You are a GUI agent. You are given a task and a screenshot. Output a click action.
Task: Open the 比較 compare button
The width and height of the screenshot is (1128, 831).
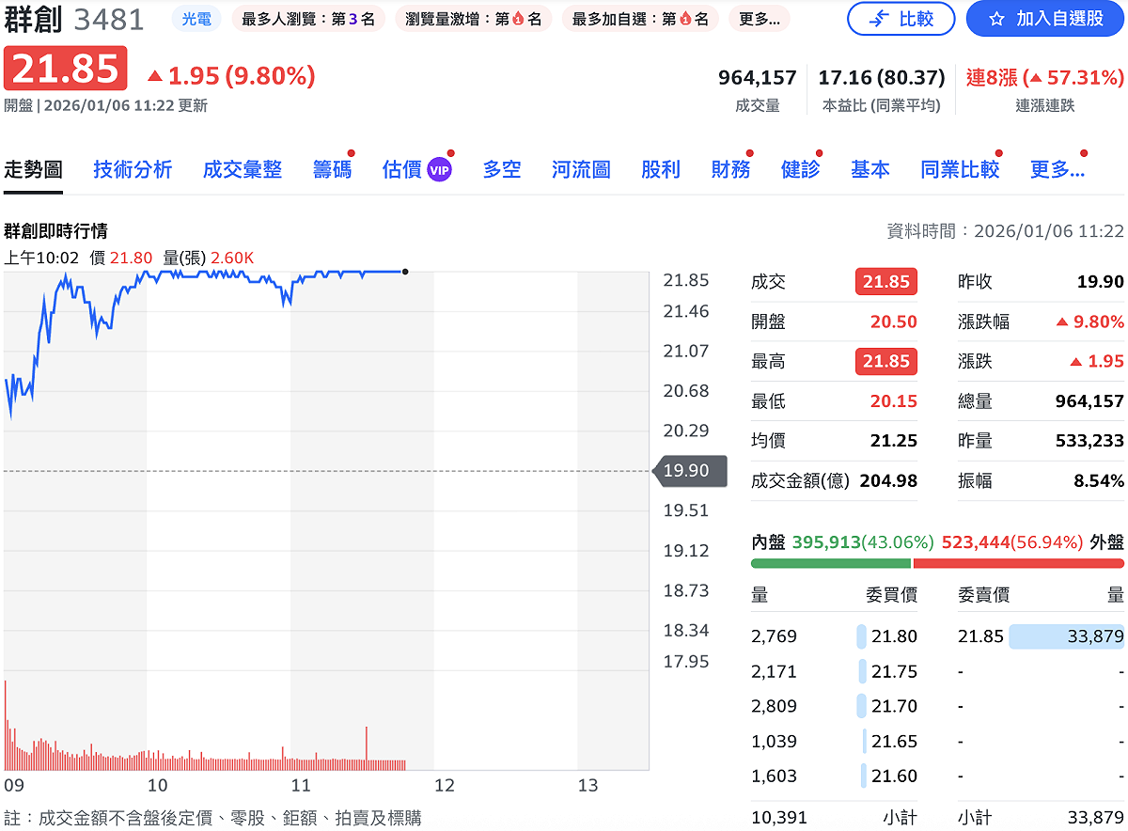tap(901, 19)
